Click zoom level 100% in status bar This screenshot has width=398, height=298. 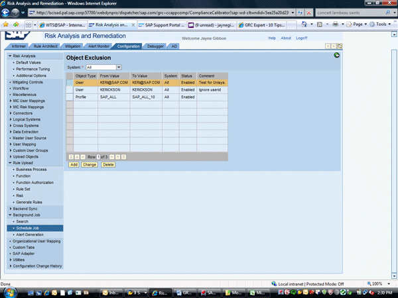(x=377, y=284)
